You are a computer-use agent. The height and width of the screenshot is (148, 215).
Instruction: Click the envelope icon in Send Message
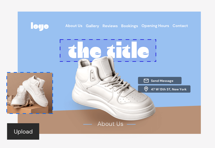[x=146, y=81]
